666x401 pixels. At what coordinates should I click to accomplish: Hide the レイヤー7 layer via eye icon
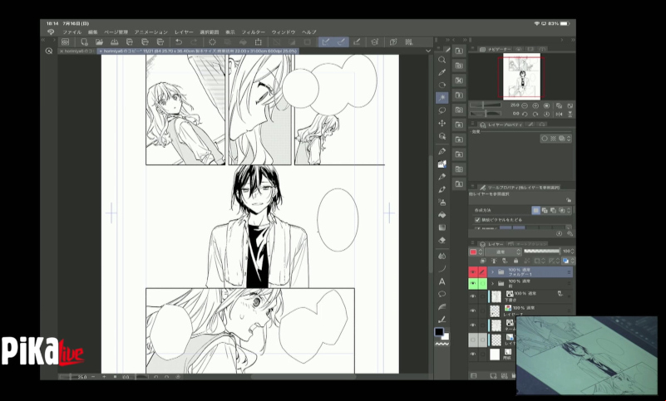click(473, 311)
